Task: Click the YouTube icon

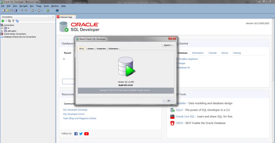Action: [x=86, y=134]
